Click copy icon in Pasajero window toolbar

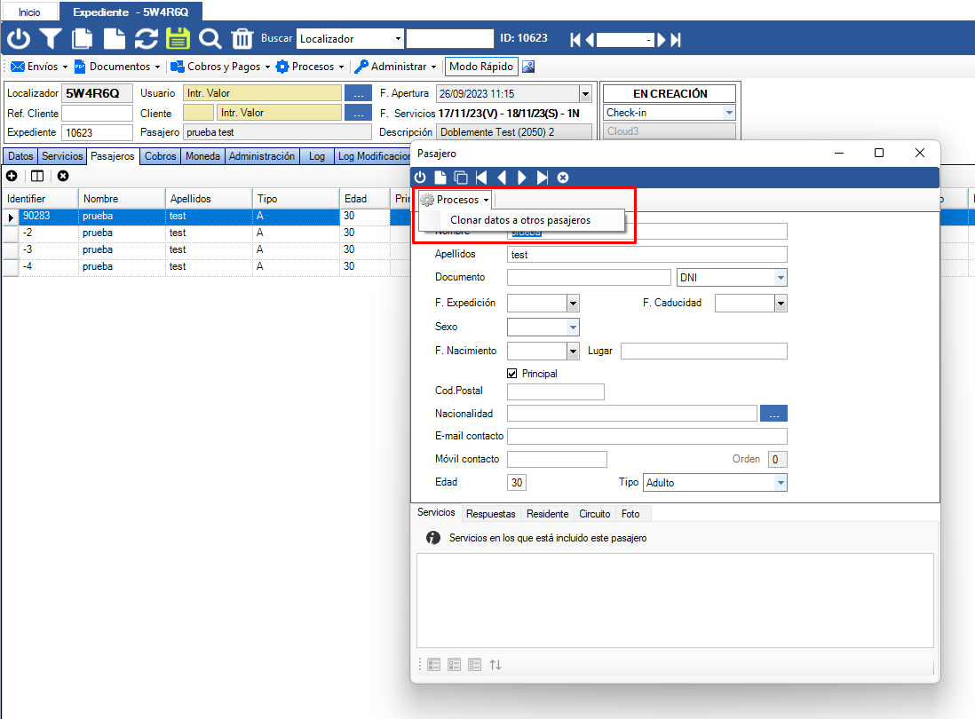tap(461, 178)
